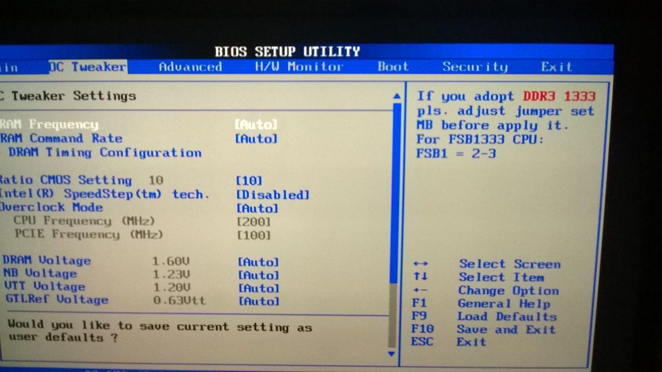Viewport: 662px width, 372px height.
Task: Select PCIE Frequency value [100]
Action: click(x=253, y=235)
